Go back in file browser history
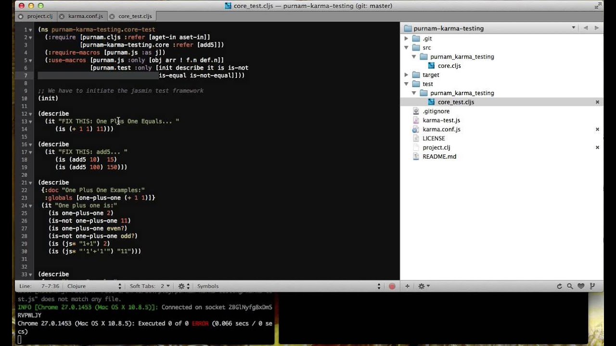Viewport: 616px width, 346px height. point(586,28)
